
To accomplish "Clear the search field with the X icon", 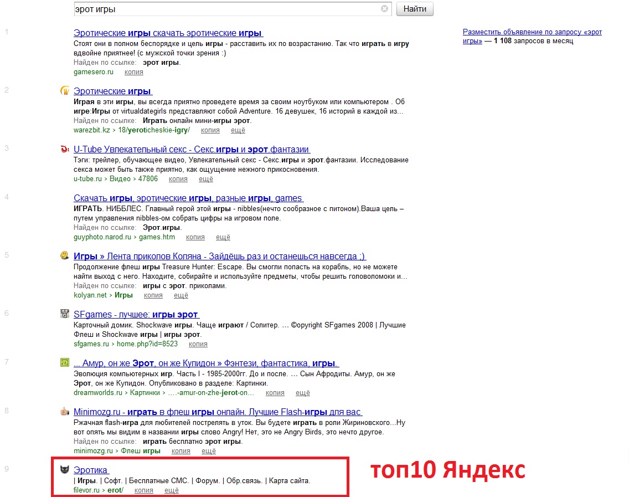I will pos(384,8).
